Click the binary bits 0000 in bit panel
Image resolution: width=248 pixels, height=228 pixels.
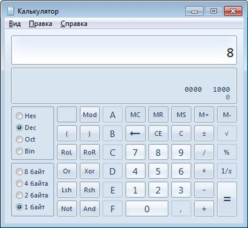tap(193, 89)
